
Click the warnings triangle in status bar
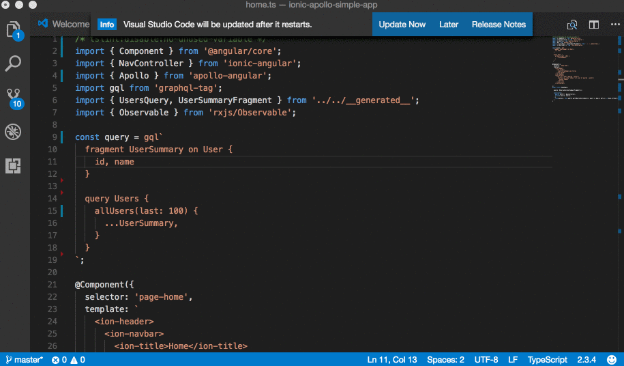[x=74, y=360]
